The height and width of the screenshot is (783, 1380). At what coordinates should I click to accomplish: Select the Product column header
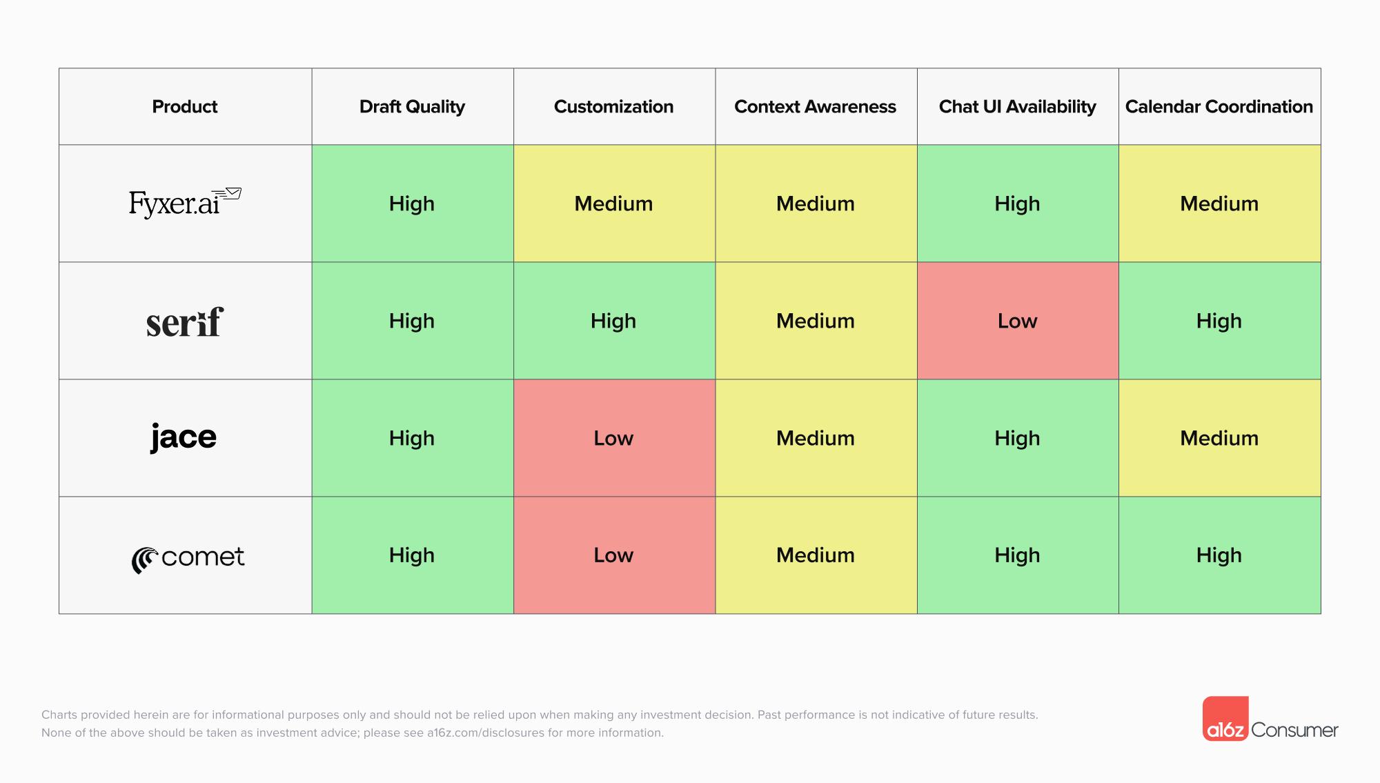[184, 107]
